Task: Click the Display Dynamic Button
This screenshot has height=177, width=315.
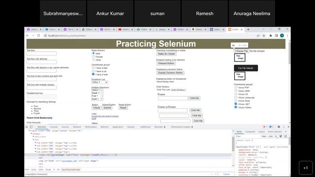Action: coord(170,73)
